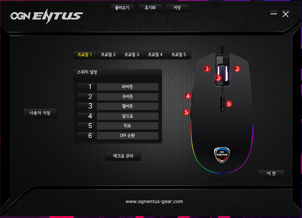Click the 초기화 reset button
Screen dimensions: 302x218
151,8
